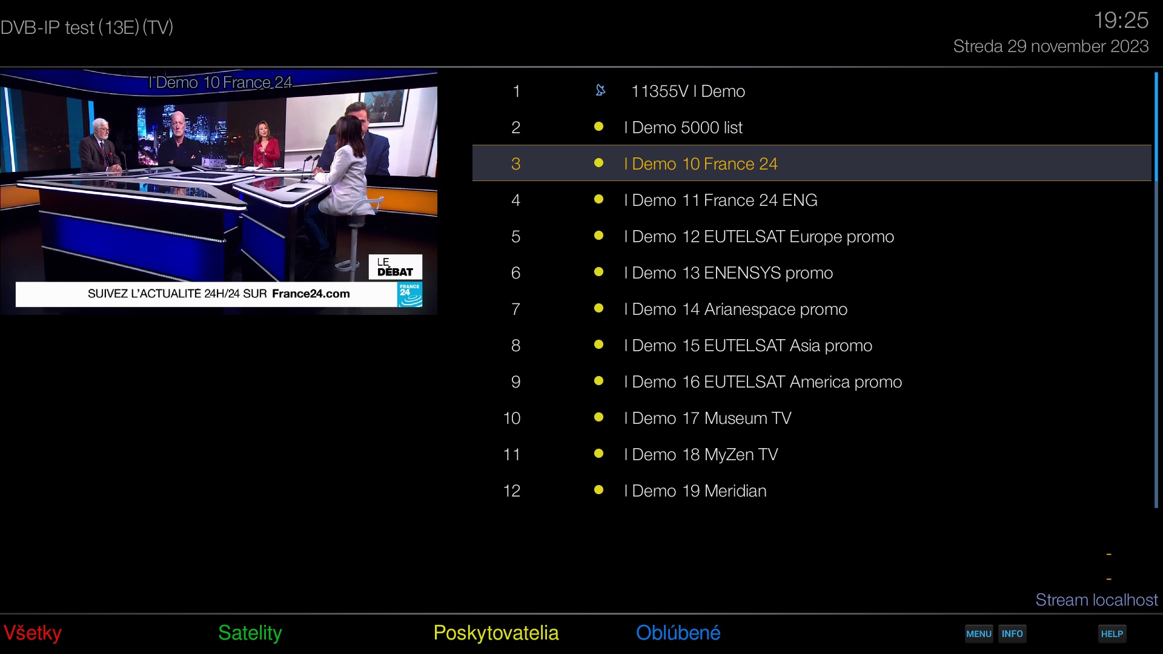This screenshot has height=654, width=1163.
Task: Click the MENU button
Action: click(x=979, y=634)
